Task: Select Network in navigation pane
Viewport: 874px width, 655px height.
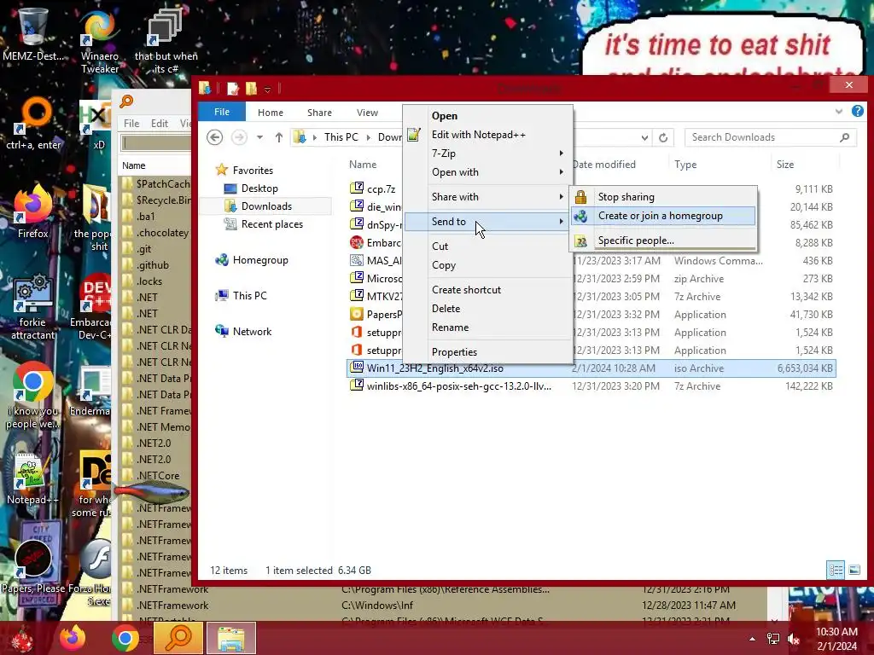Action: [x=252, y=332]
